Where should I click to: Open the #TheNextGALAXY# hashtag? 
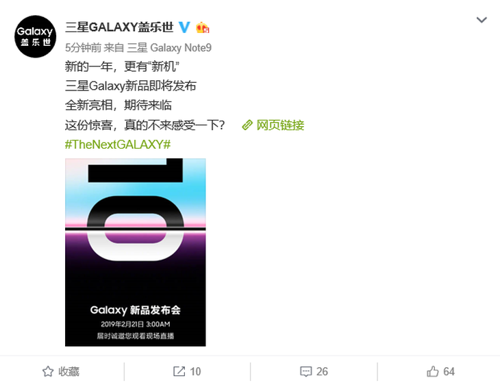118,145
